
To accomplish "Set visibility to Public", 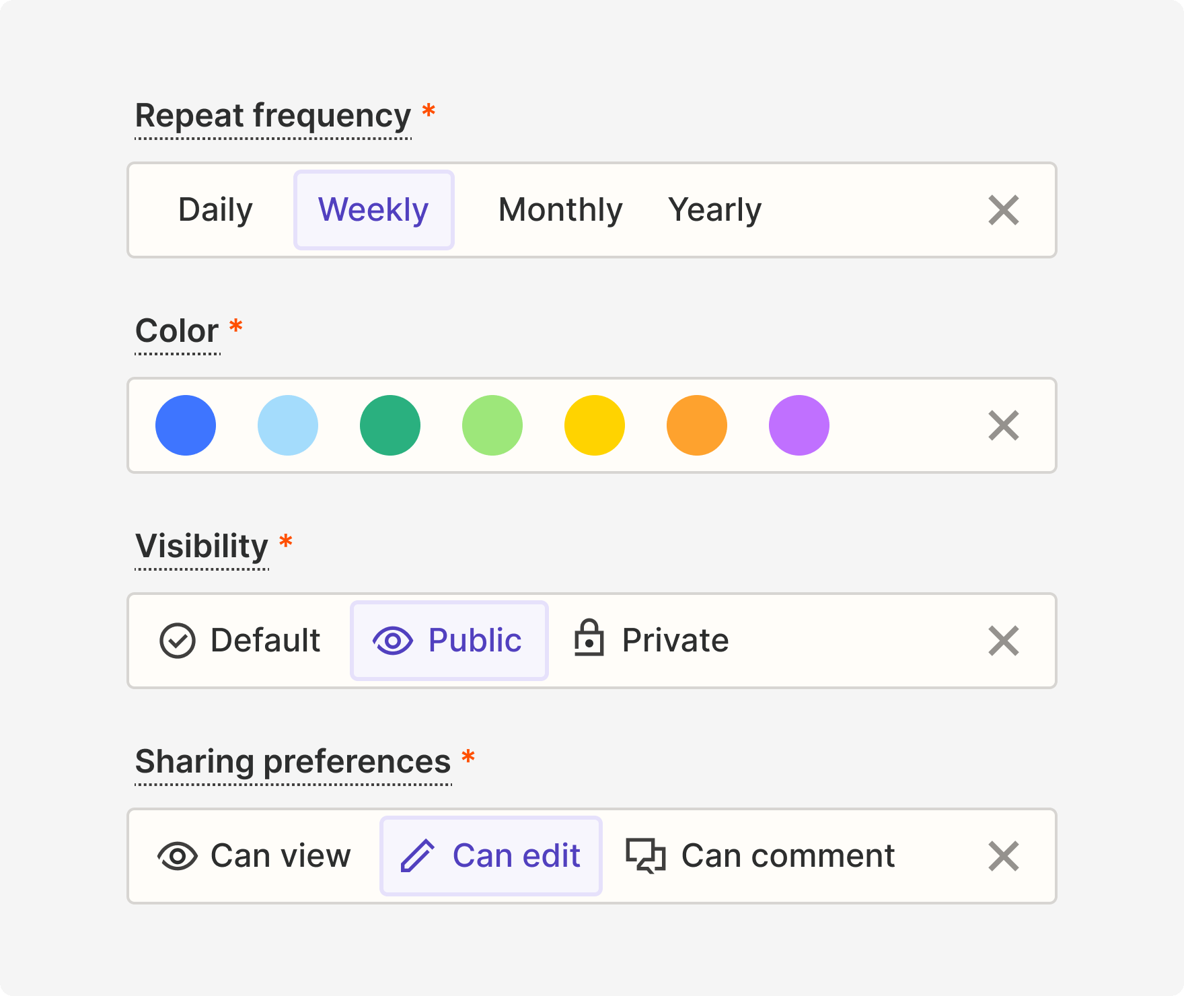I will point(449,641).
